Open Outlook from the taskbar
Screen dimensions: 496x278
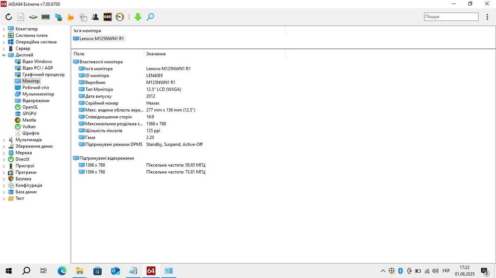(x=115, y=271)
